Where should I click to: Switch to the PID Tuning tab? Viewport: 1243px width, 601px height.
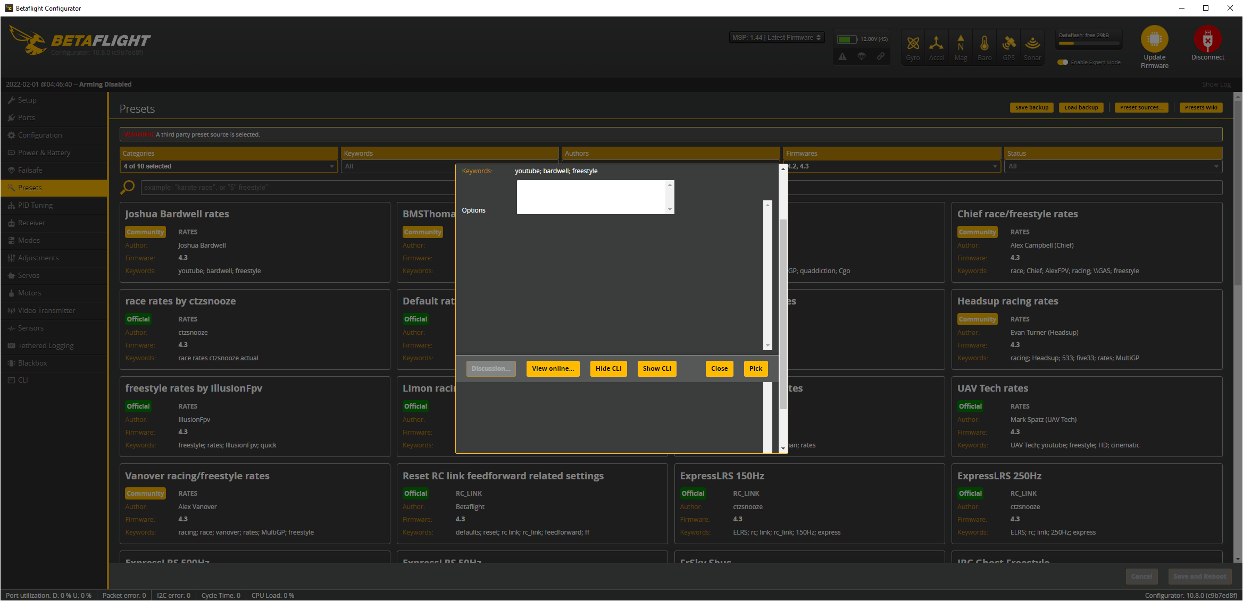coord(35,205)
